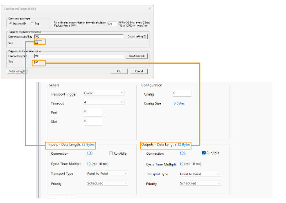286x203 pixels.
Task: Open Detail setting in the dialog
Action: pyautogui.click(x=17, y=71)
